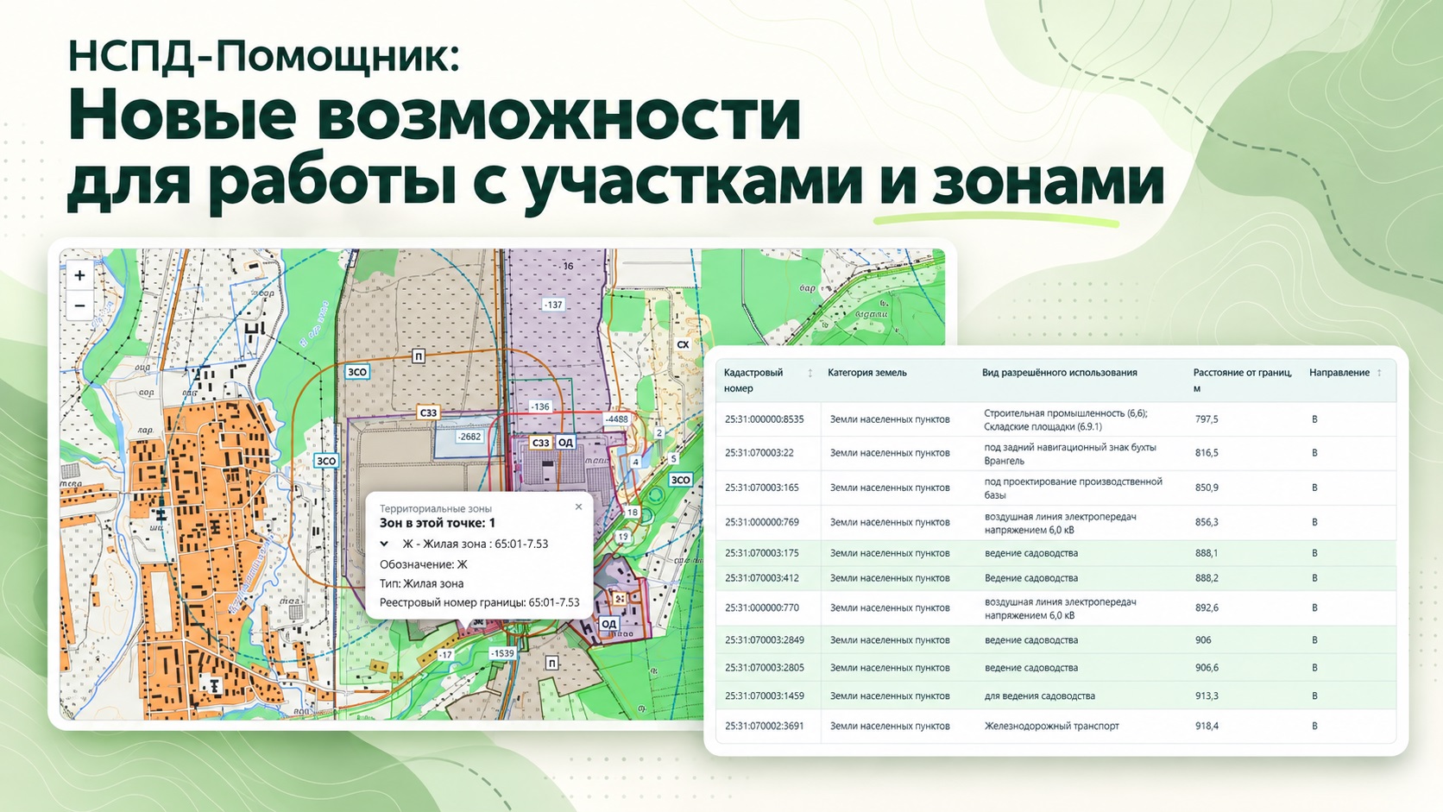This screenshot has width=1443, height=812.
Task: Click Реестровый номер границы: 65:01-7.53 text
Action: [x=479, y=602]
